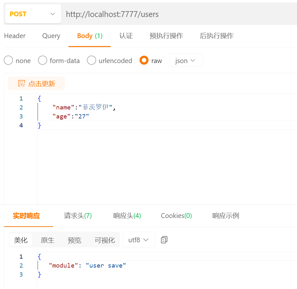Switch to the Query tab
The image size is (297, 289).
tap(51, 36)
